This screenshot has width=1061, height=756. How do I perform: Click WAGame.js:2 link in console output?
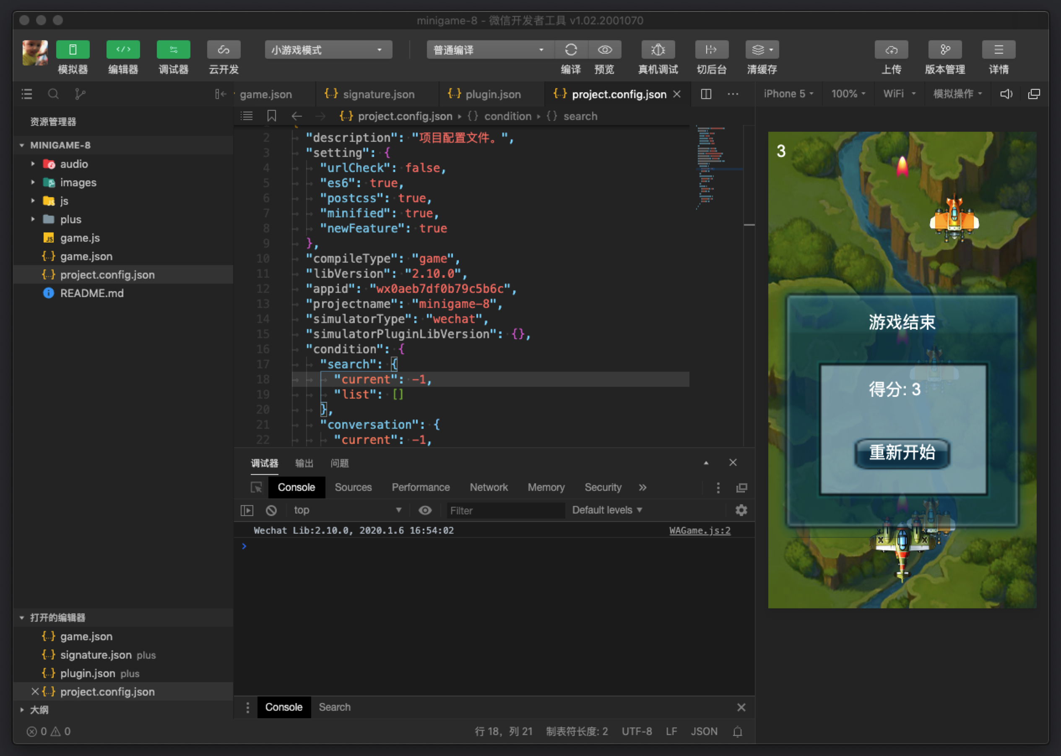(699, 530)
